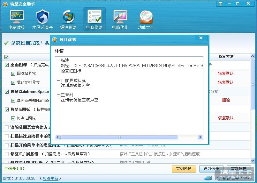Uncheck 检查IE图标 checkbox

[x=13, y=118]
